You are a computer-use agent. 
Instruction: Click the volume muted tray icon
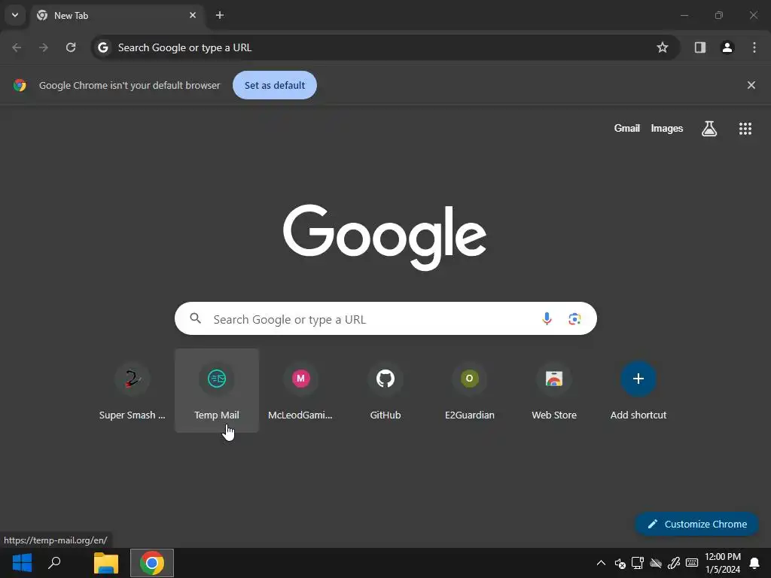coord(620,563)
